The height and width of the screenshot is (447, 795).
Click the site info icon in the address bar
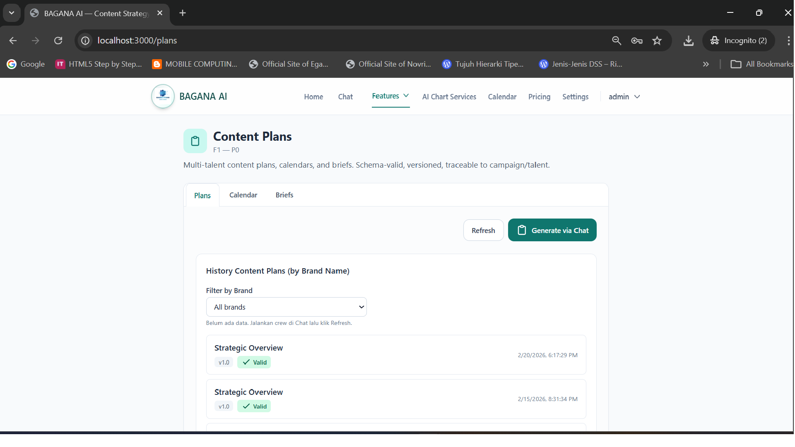pos(85,40)
